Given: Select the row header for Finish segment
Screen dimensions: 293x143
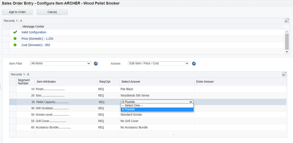Looking at the screenshot, I should (x=13, y=89).
